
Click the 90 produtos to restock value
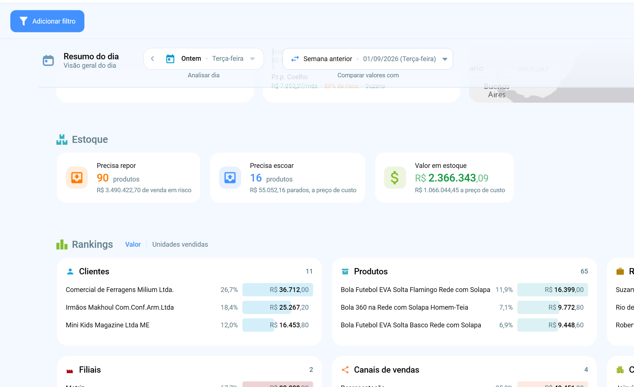pos(118,178)
